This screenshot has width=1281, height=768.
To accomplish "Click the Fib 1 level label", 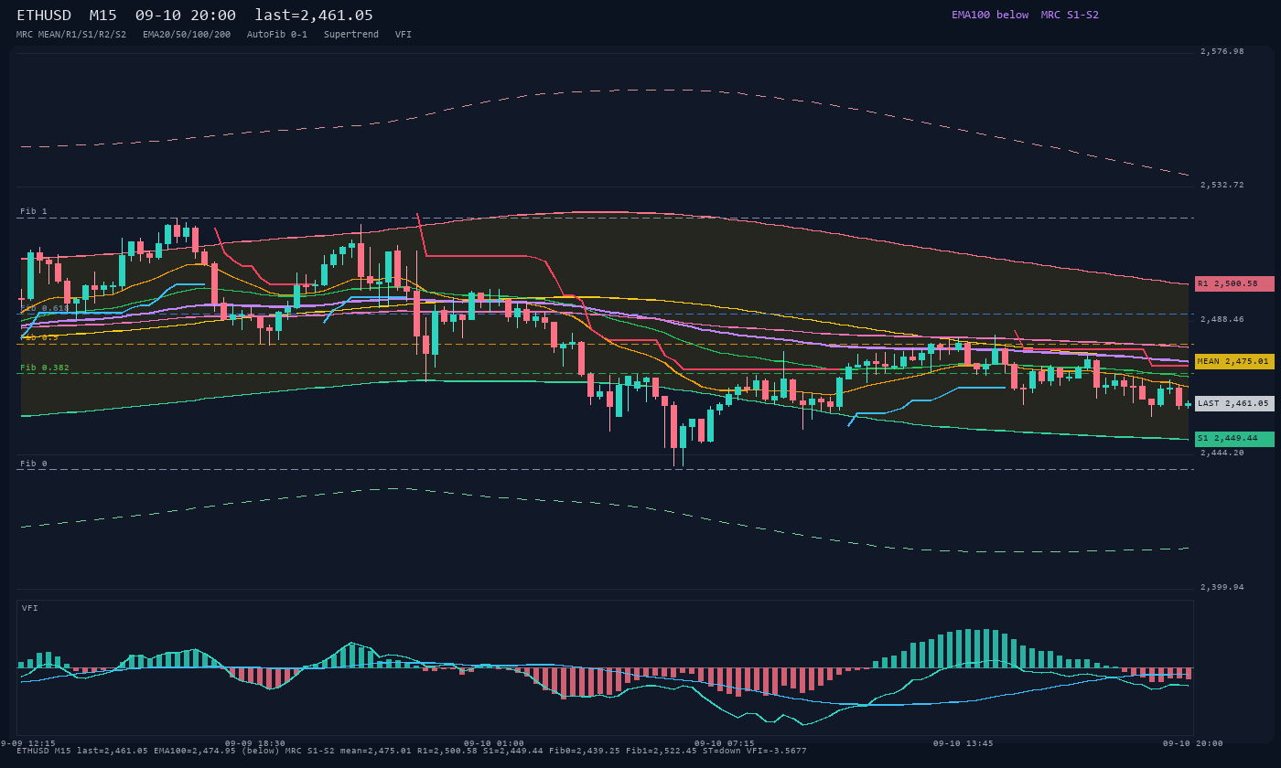I will point(34,211).
